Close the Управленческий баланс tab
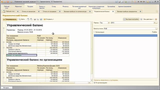Viewport: 160px width, 90px height. coord(113,11)
